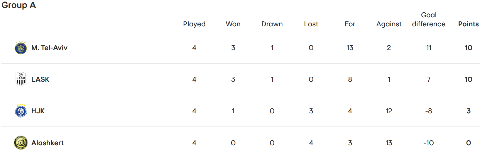Click the Played column header
Screen dimensions: 480x152
click(194, 24)
